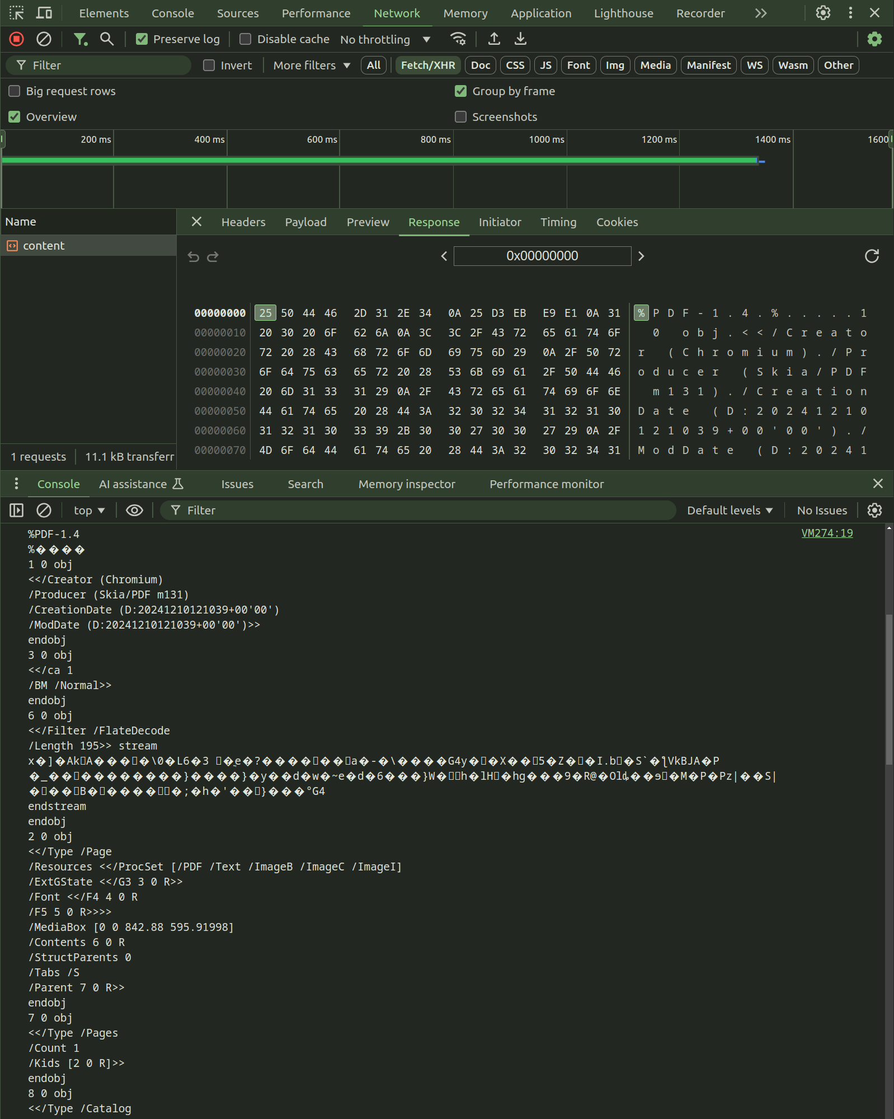
Task: Select the All request type filter
Action: pyautogui.click(x=374, y=65)
